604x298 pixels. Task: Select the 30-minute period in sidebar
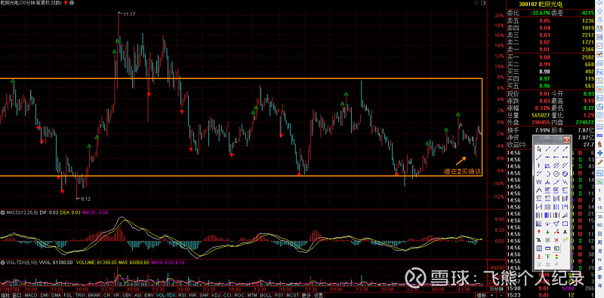(599, 217)
